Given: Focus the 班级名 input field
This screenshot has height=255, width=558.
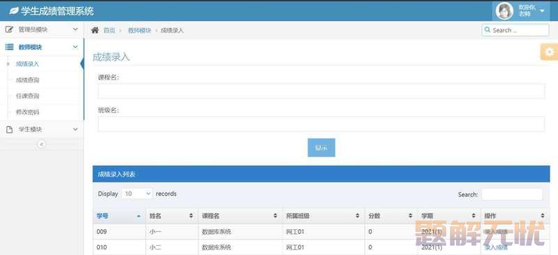Looking at the screenshot, I should (x=321, y=124).
